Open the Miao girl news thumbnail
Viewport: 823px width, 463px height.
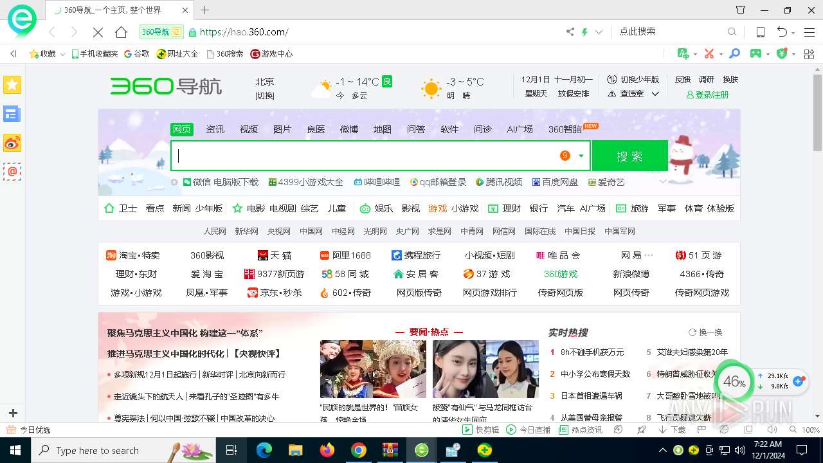[x=373, y=369]
